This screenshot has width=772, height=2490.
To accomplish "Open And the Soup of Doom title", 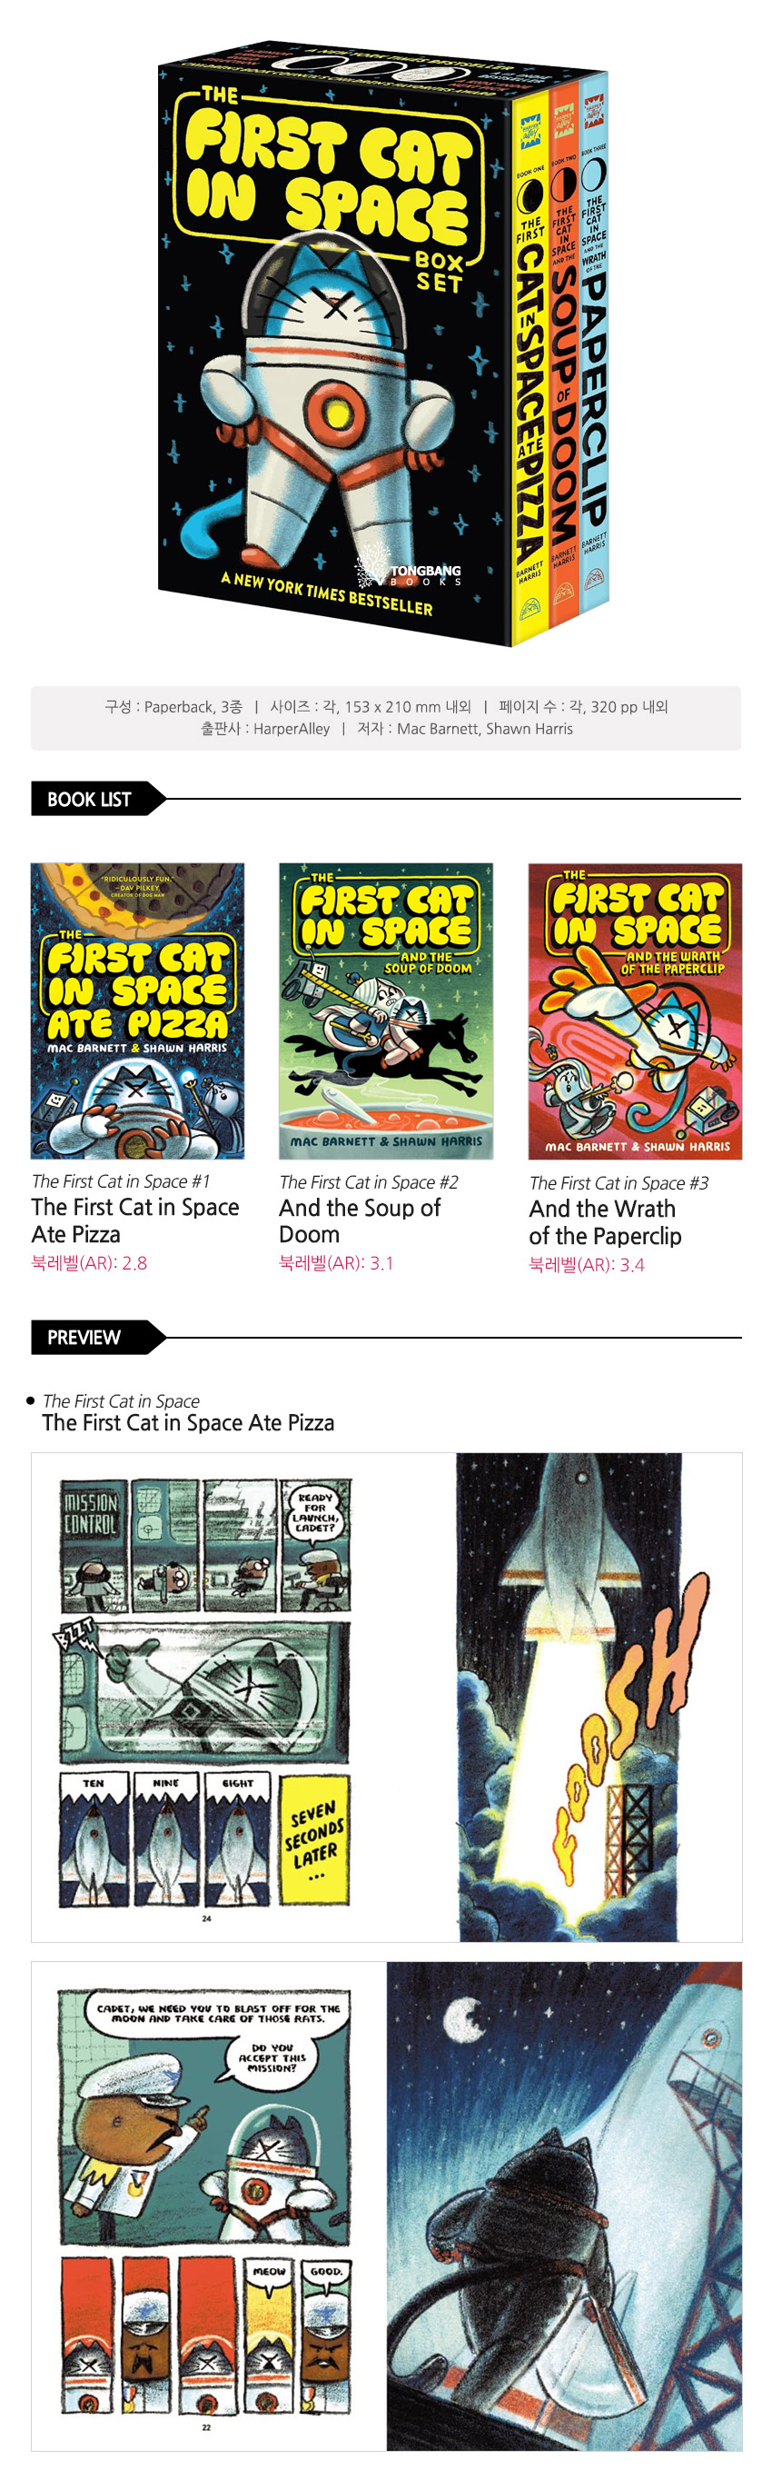I will (x=360, y=1220).
